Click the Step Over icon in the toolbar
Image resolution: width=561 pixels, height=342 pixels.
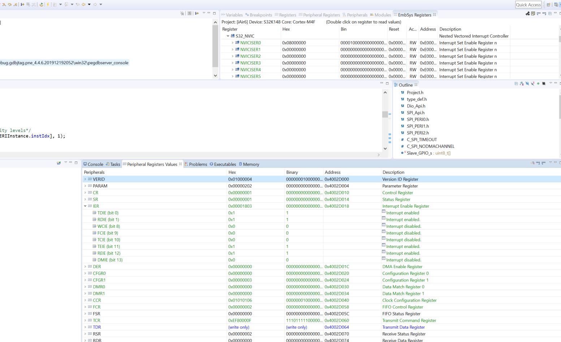click(10, 5)
